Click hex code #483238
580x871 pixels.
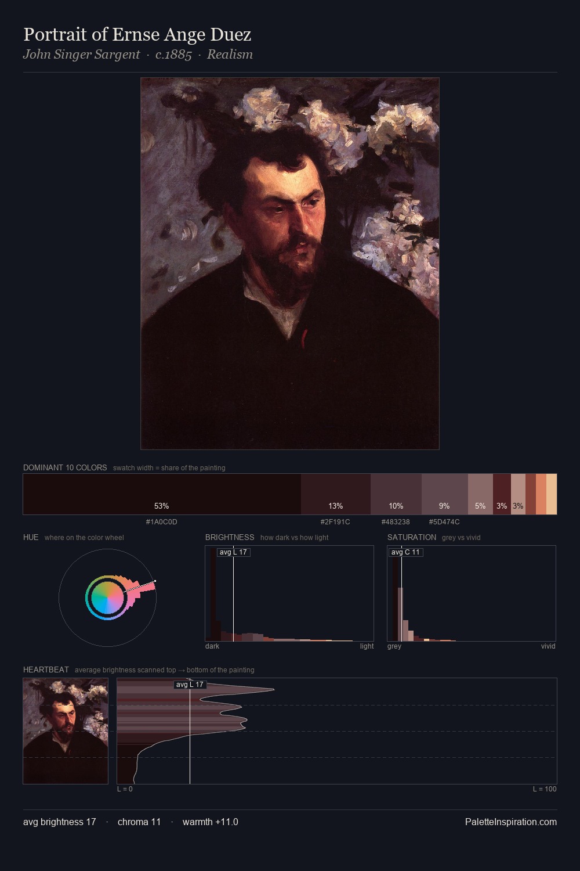click(396, 522)
